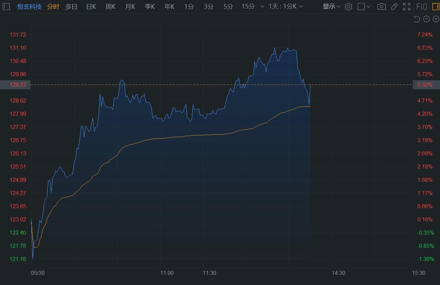The image size is (440, 285).
Task: Open the square layout dropdown
Action: [364, 6]
